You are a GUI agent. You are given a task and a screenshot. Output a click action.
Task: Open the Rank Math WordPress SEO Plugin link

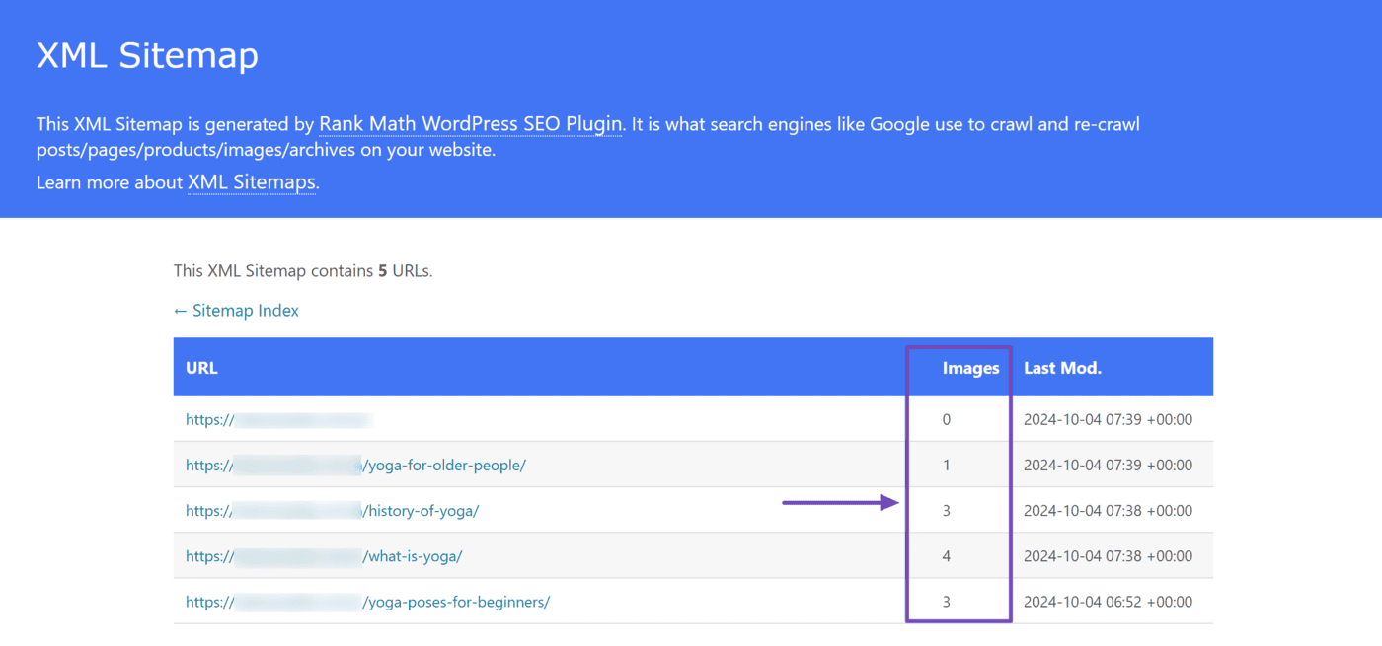tap(470, 125)
